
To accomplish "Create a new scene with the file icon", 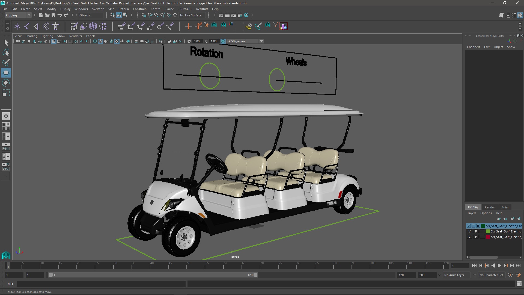I will tap(41, 15).
